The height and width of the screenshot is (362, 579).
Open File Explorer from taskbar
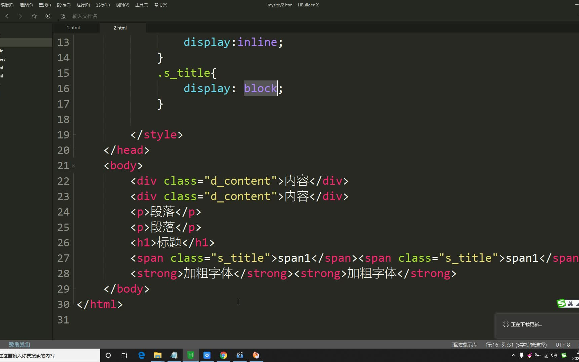coord(157,355)
